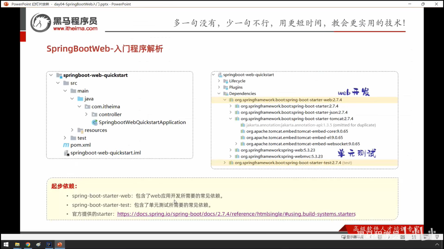Screen dimensions: 444x249
Task: Click library icon of tomcat-embed-el:9.0.65
Action: (x=243, y=137)
